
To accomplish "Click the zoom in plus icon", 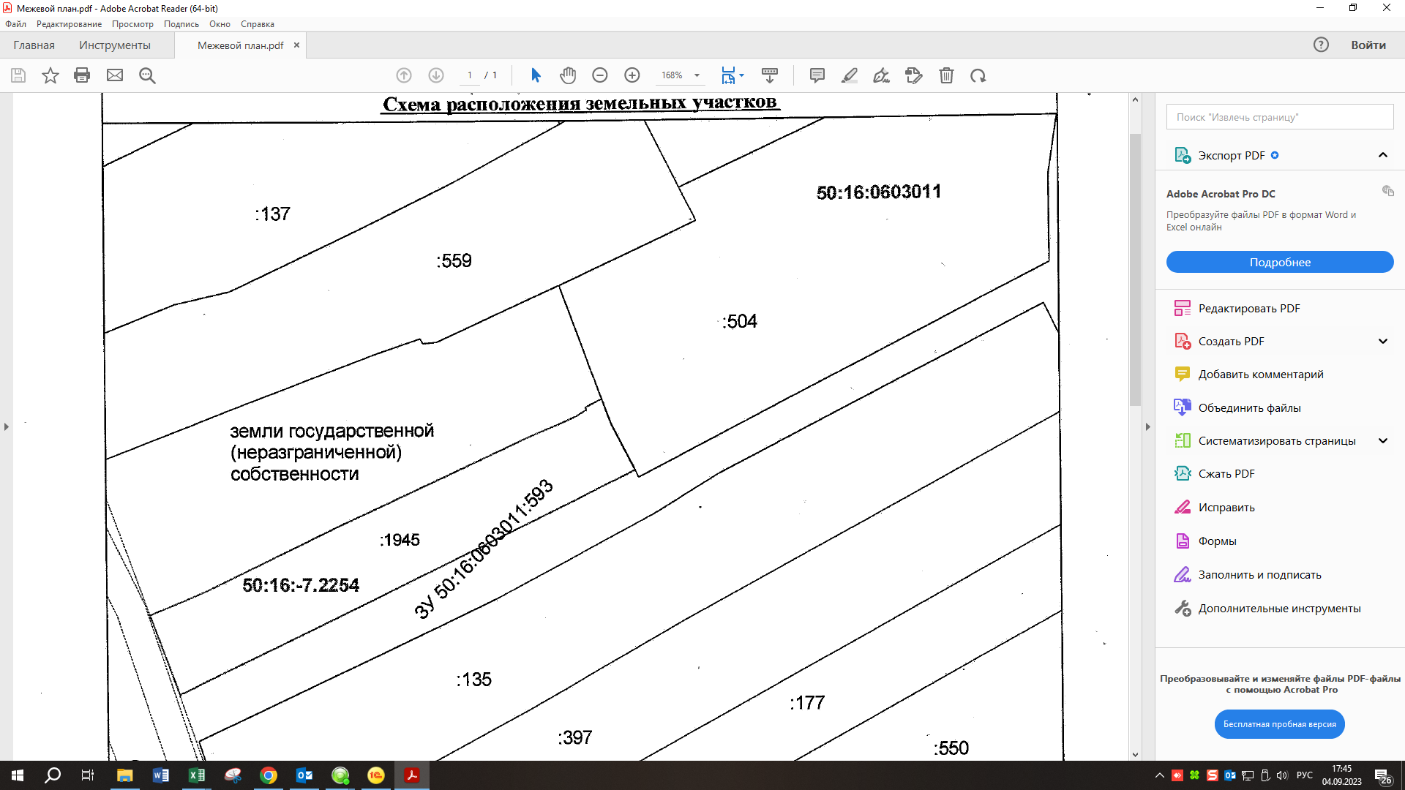I will pyautogui.click(x=632, y=75).
